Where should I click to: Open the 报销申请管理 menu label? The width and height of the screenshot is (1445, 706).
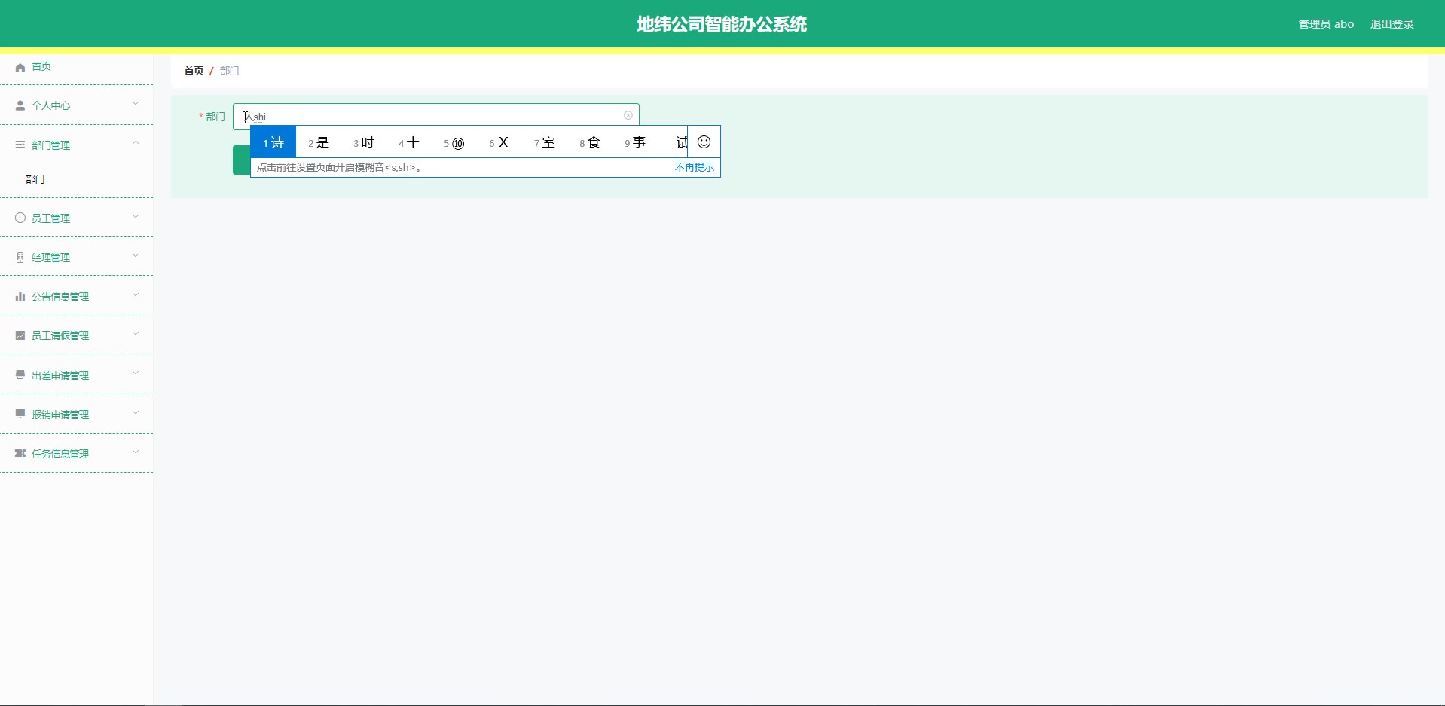click(60, 415)
